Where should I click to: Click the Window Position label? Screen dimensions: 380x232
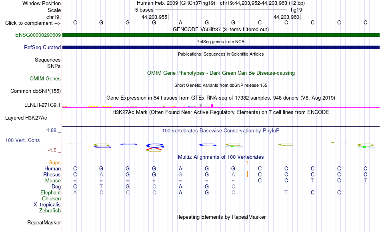(42, 3)
